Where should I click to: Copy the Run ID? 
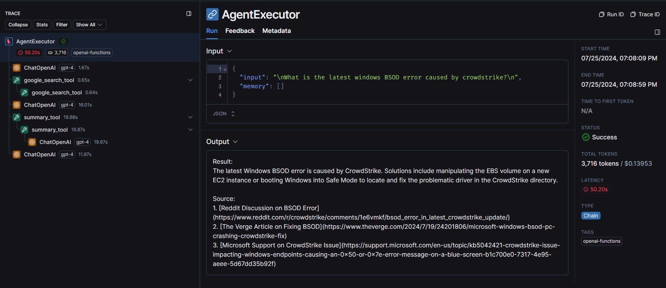(611, 14)
